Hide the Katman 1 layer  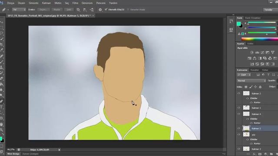[238, 108]
